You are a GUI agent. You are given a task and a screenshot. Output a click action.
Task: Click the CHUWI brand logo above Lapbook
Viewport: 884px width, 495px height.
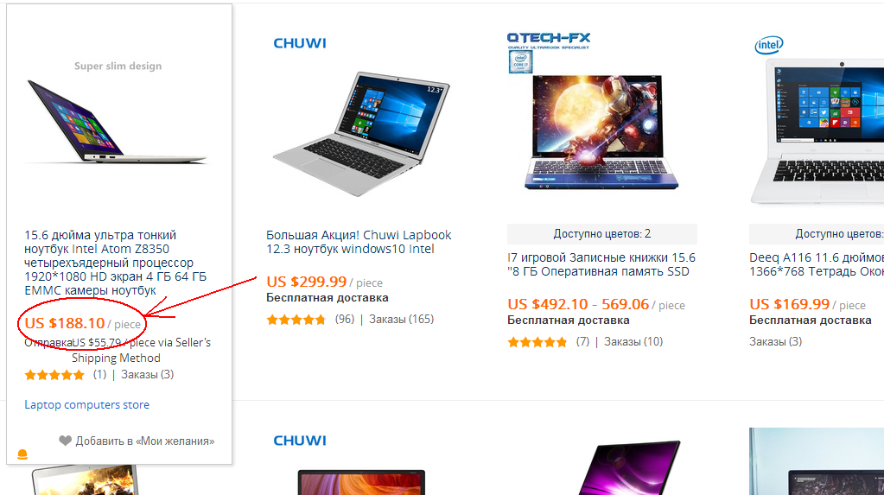[299, 43]
